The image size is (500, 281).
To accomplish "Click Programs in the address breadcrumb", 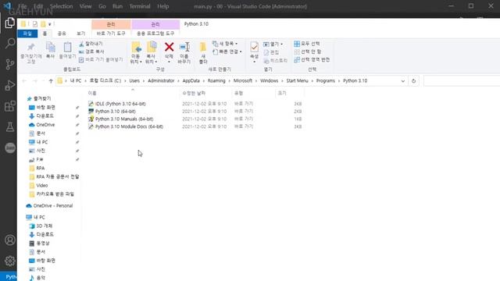I will click(x=326, y=81).
